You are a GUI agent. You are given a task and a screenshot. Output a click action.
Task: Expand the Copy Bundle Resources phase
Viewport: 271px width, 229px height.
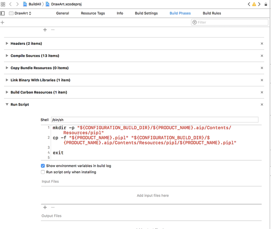pyautogui.click(x=7, y=68)
